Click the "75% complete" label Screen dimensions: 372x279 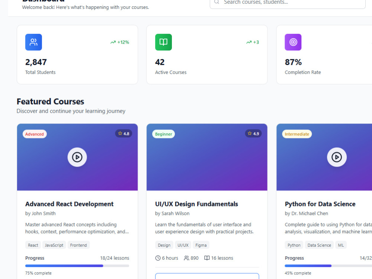coord(38,273)
